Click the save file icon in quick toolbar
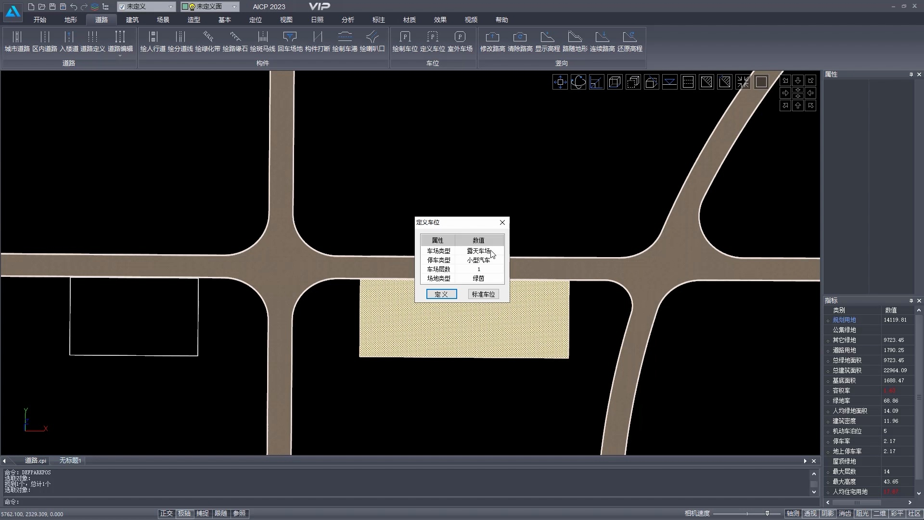 (x=52, y=7)
